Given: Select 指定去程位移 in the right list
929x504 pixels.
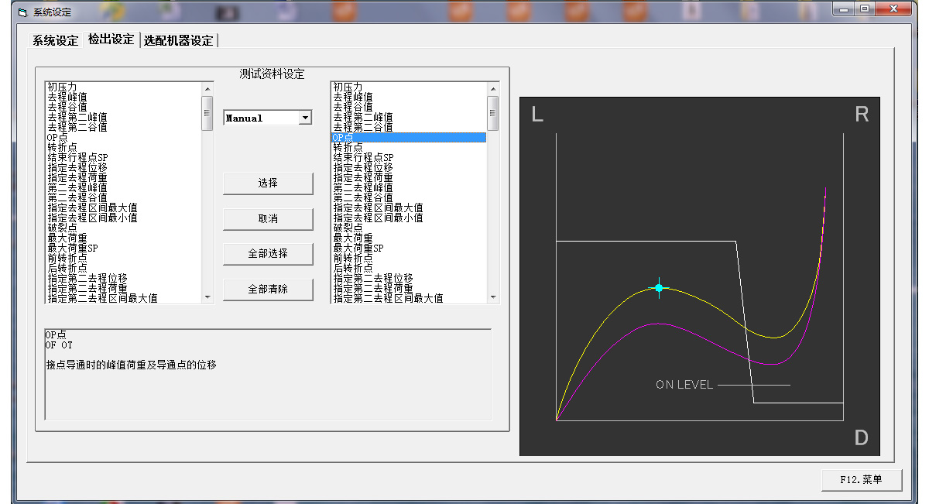Looking at the screenshot, I should pos(409,167).
